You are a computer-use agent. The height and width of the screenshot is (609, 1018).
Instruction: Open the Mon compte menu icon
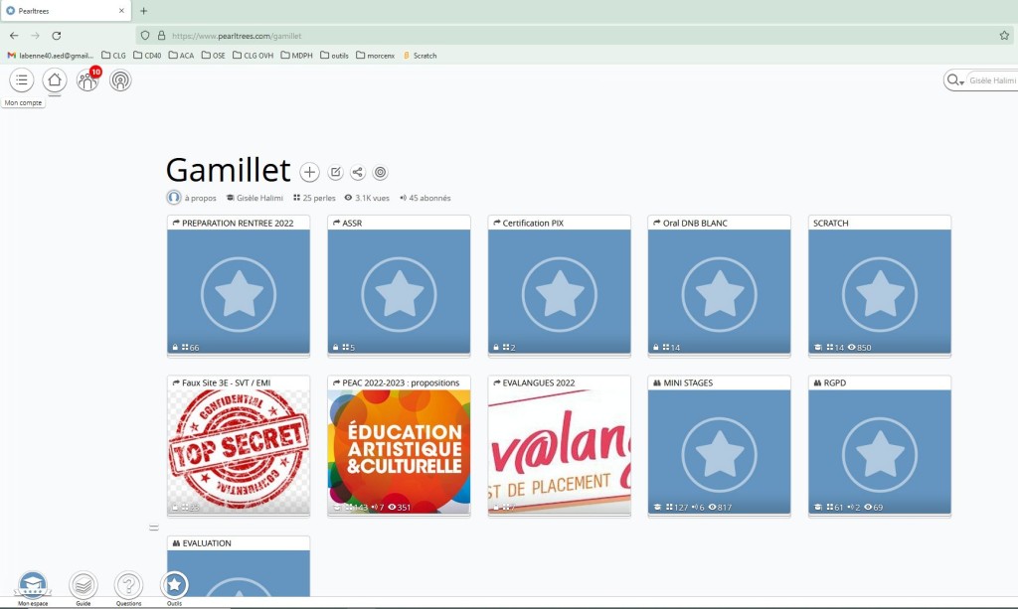[x=22, y=80]
